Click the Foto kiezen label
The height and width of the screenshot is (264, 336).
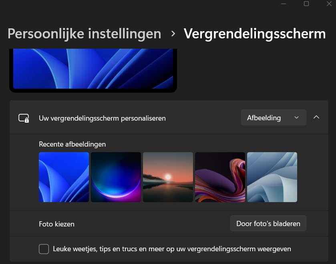56,224
